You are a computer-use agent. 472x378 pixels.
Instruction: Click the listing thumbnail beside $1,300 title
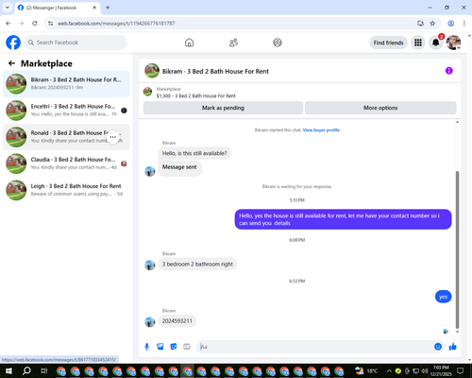coord(147,92)
